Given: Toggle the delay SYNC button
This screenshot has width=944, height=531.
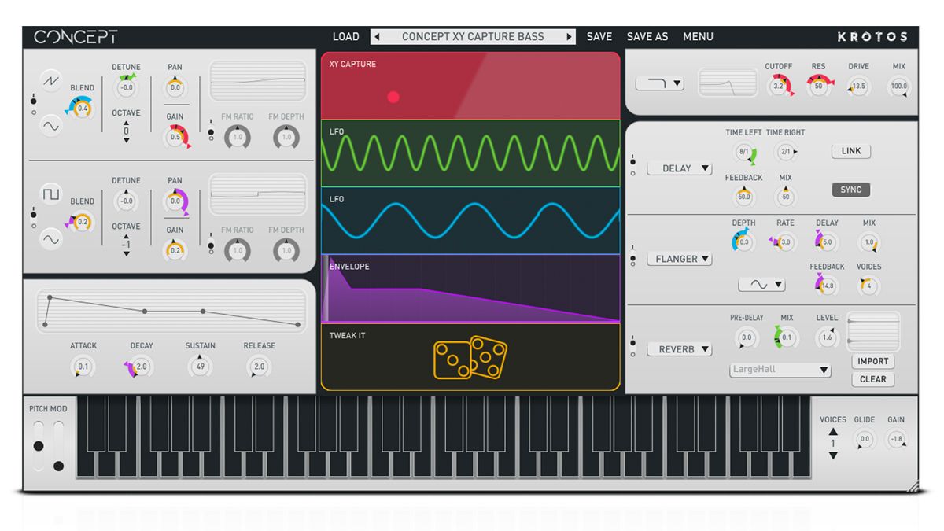Looking at the screenshot, I should pos(851,190).
